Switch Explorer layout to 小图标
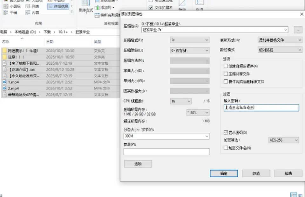The width and height of the screenshot is (305, 197). point(12,6)
